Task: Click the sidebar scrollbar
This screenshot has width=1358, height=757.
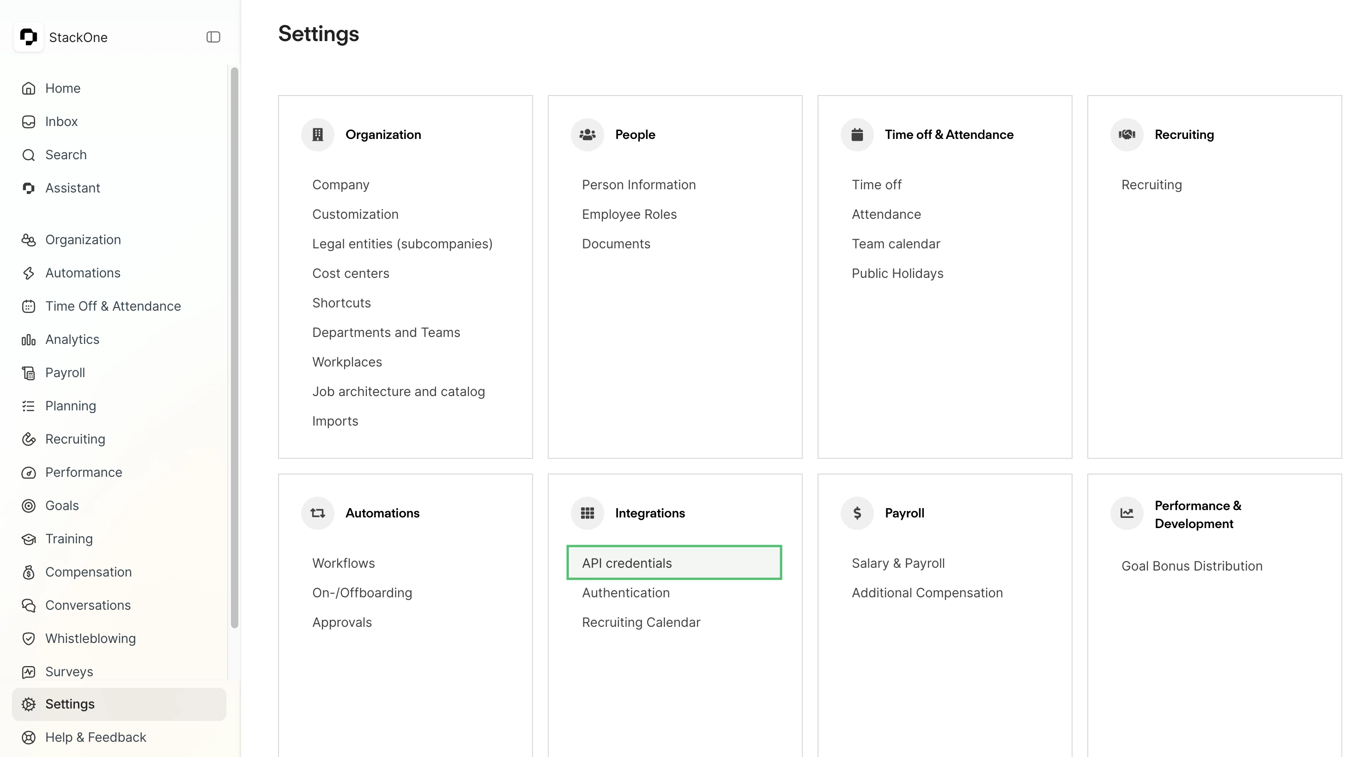Action: [x=234, y=348]
